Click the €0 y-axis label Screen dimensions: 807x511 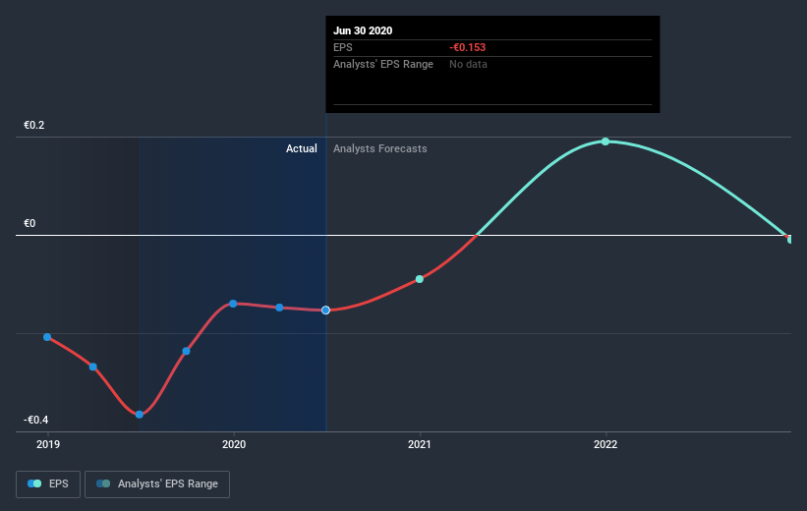click(29, 223)
